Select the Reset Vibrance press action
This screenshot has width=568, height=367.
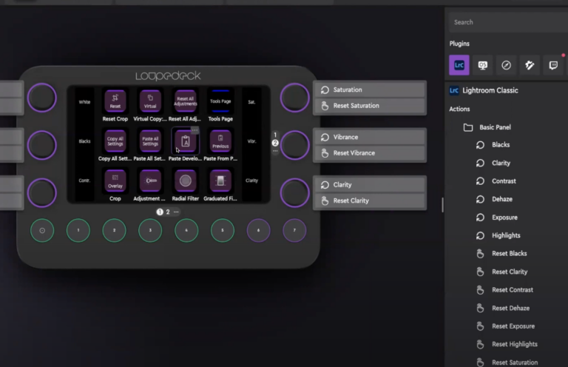pos(370,153)
